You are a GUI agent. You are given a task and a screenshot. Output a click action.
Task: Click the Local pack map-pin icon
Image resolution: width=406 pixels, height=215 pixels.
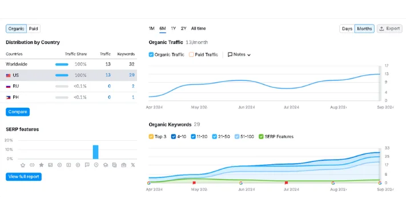(x=96, y=165)
